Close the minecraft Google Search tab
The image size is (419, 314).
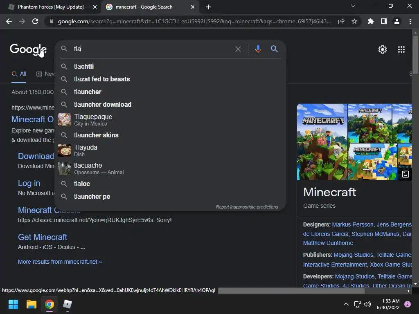tap(193, 7)
